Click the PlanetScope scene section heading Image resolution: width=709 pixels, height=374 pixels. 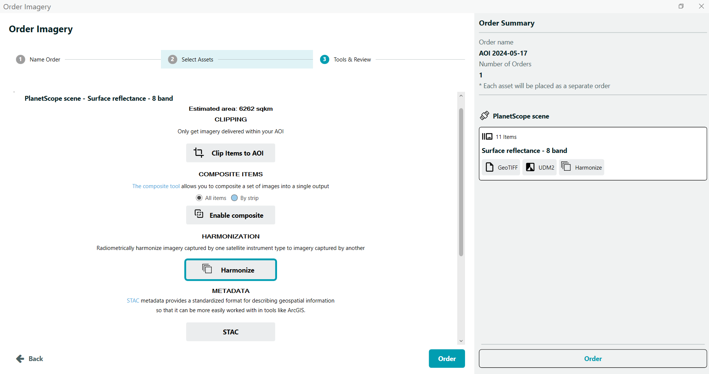tap(521, 116)
